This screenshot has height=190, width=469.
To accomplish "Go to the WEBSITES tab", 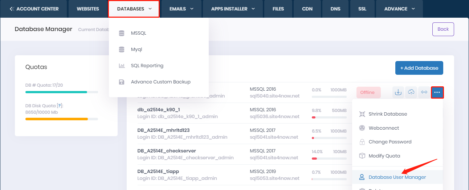I will (88, 9).
